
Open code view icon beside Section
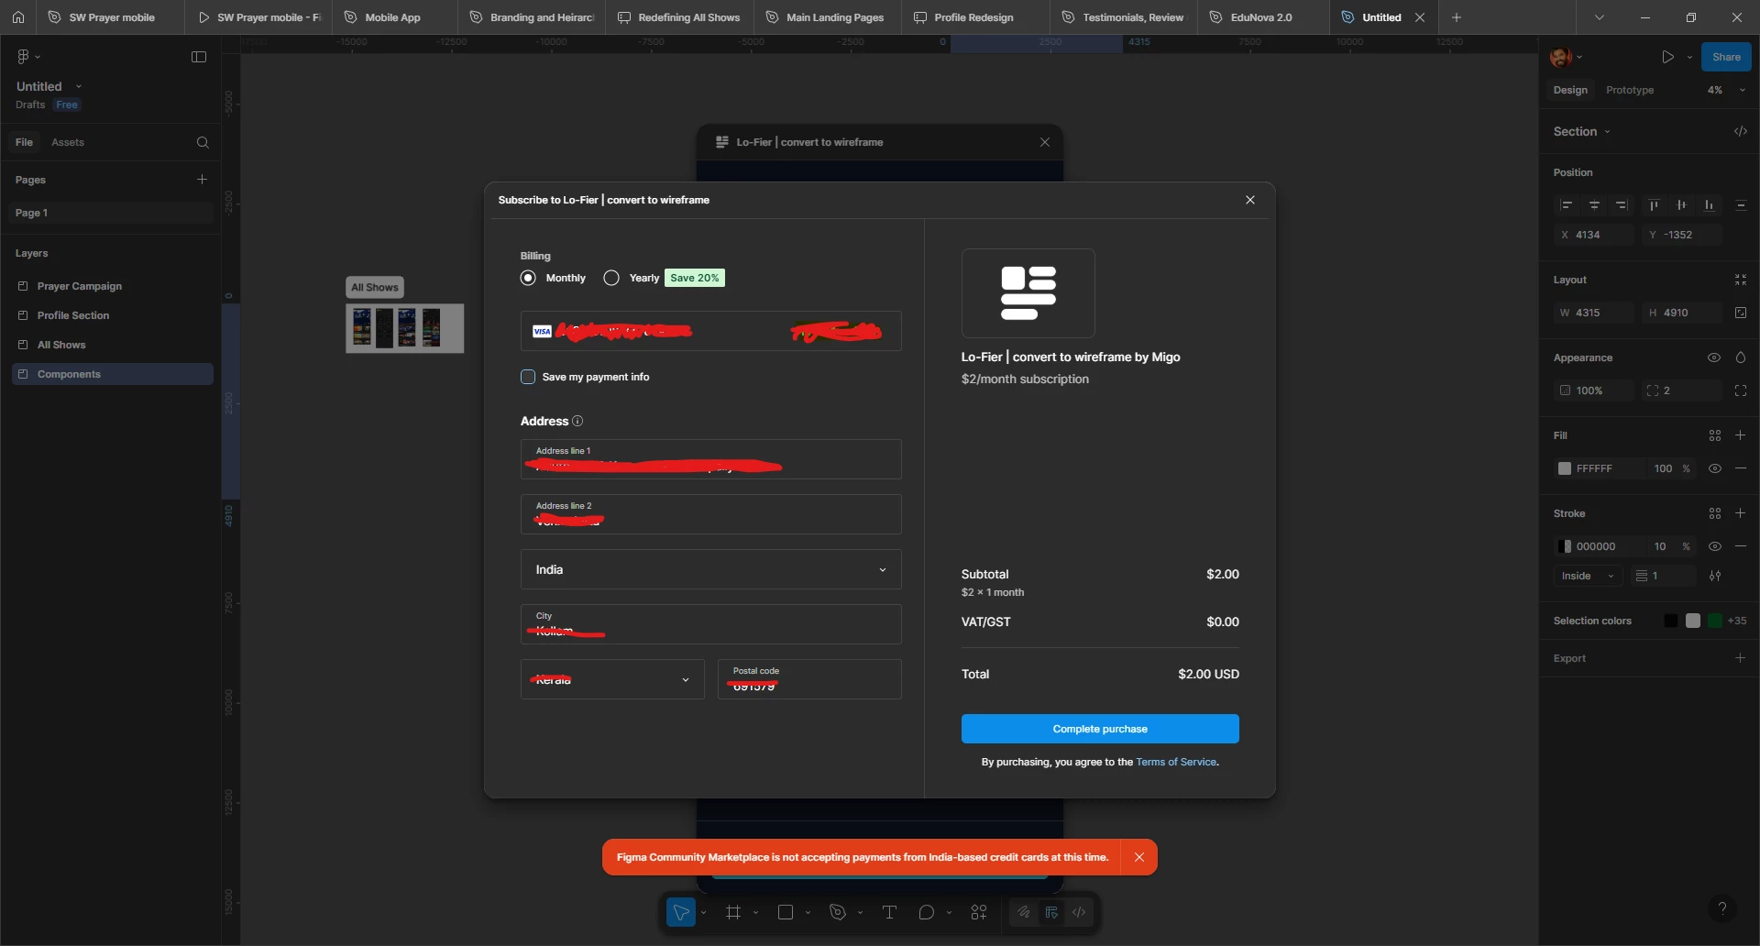(x=1740, y=131)
